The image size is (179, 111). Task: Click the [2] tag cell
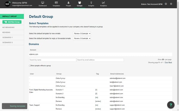(x=96, y=93)
